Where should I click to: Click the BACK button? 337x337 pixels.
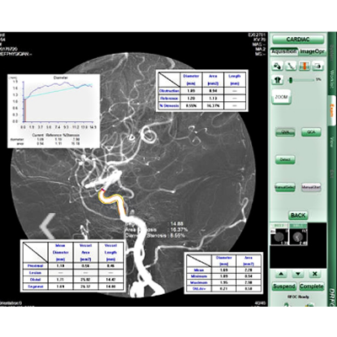[x=298, y=216]
